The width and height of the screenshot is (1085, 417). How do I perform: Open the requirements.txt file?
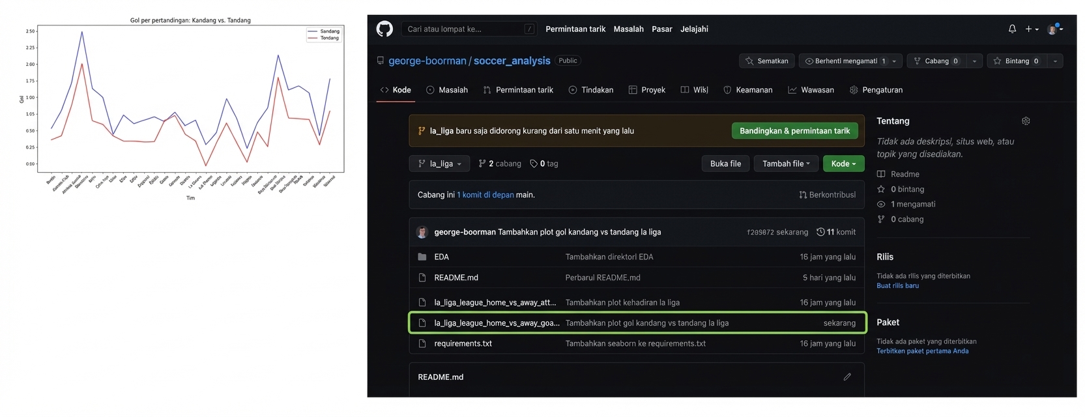(x=463, y=343)
